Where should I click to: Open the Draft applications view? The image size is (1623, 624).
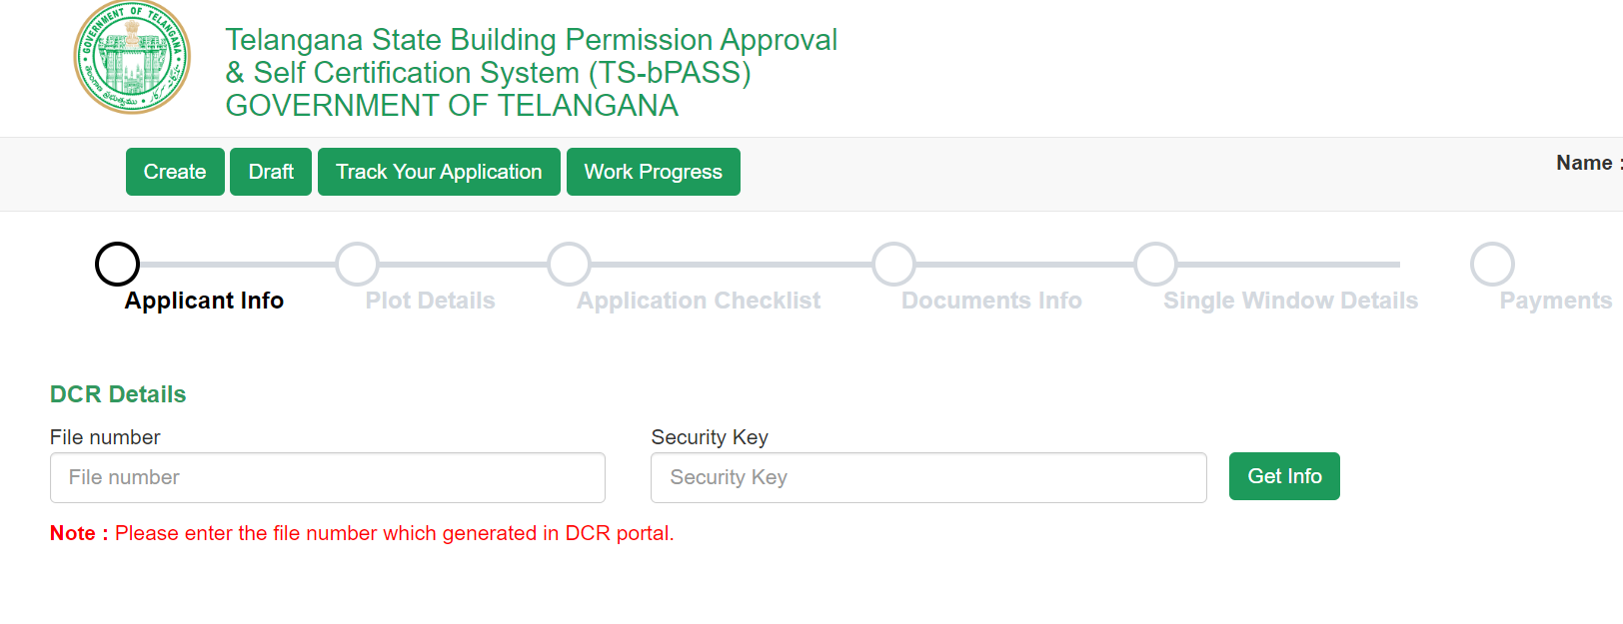(270, 171)
